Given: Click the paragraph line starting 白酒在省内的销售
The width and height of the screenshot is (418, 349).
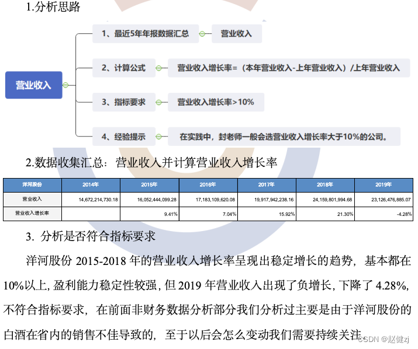Looking at the screenshot, I should click(x=183, y=334).
